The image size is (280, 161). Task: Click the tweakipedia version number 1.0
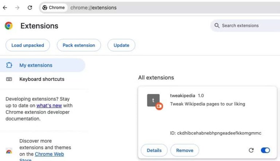tap(201, 96)
